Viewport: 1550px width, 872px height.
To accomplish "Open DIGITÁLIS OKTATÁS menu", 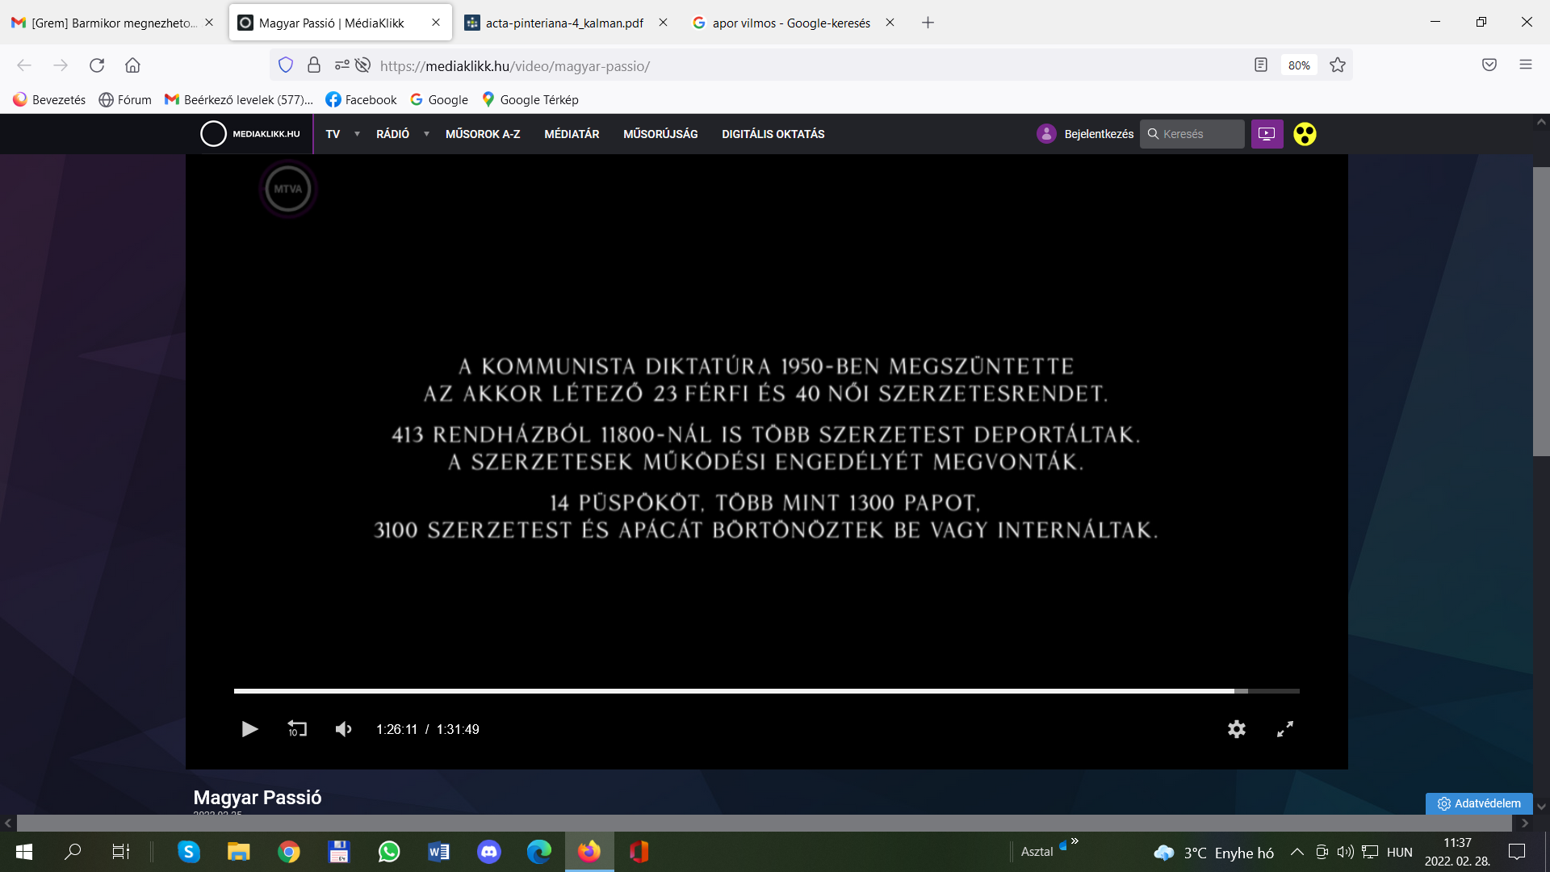I will pos(773,134).
